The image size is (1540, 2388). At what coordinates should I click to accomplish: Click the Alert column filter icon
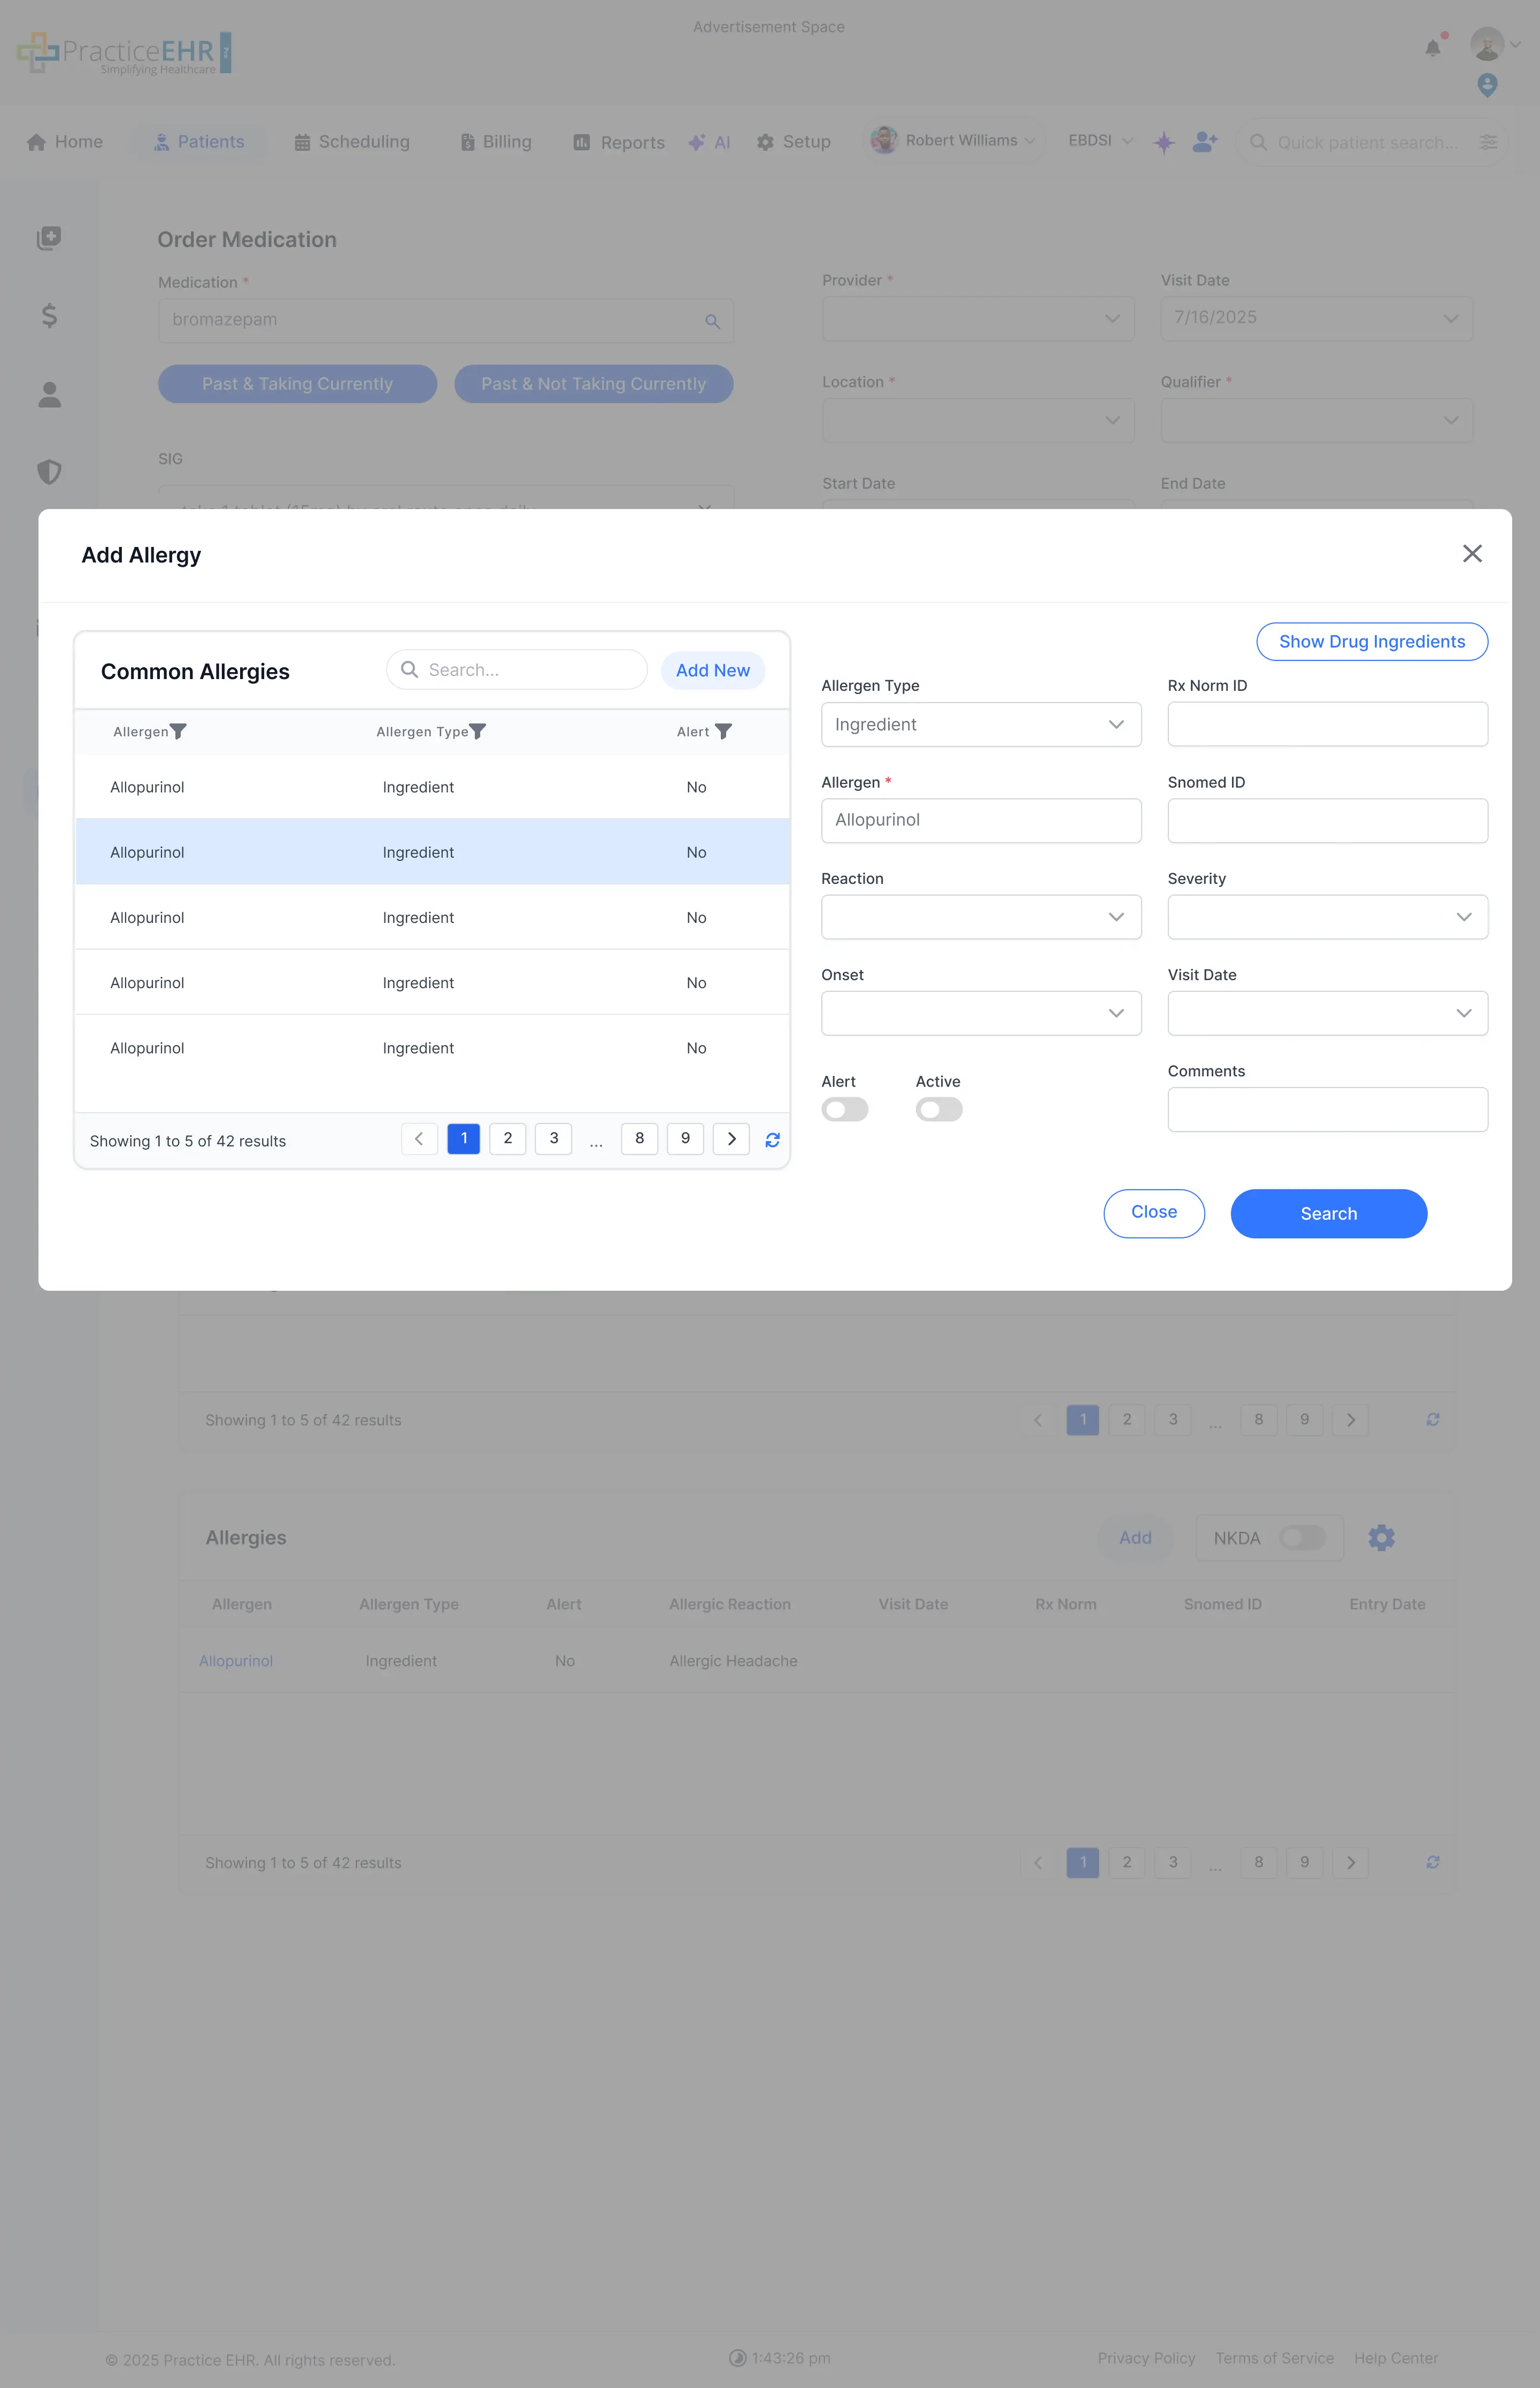[x=724, y=731]
